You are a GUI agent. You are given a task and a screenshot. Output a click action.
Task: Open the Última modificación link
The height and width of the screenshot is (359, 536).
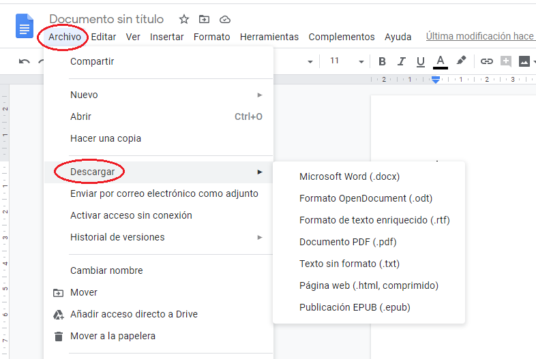(480, 36)
